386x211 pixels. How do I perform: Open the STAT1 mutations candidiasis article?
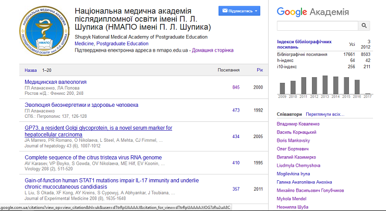click(112, 183)
